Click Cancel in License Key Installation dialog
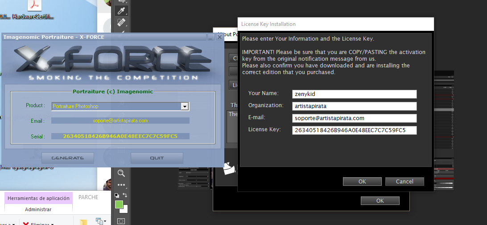 [404, 182]
